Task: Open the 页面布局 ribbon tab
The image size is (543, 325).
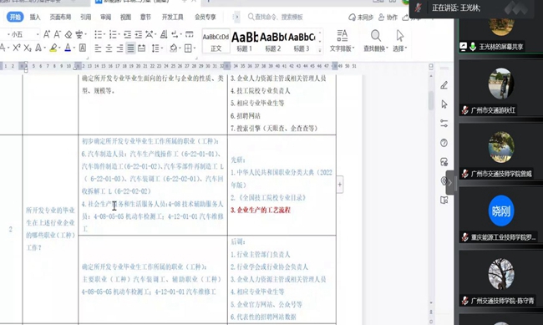Action: point(60,17)
